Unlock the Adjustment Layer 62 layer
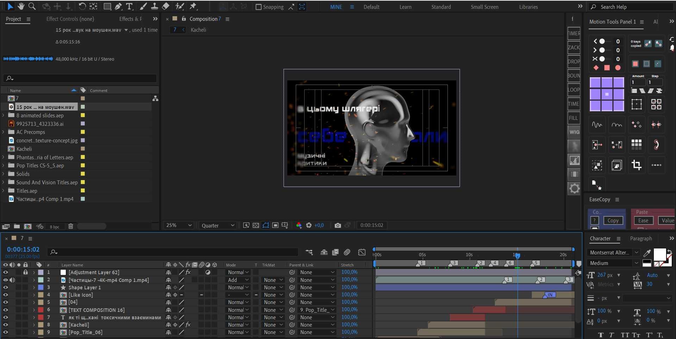Image resolution: width=676 pixels, height=339 pixels. [x=25, y=272]
